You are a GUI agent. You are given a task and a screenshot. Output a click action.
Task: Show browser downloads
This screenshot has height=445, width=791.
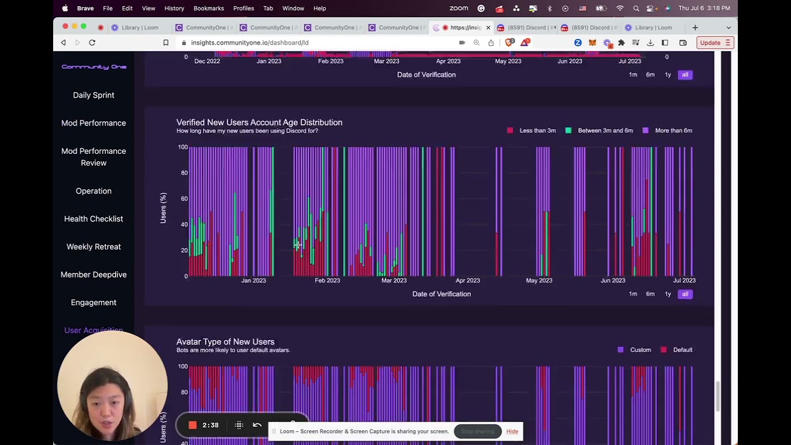[x=650, y=43]
